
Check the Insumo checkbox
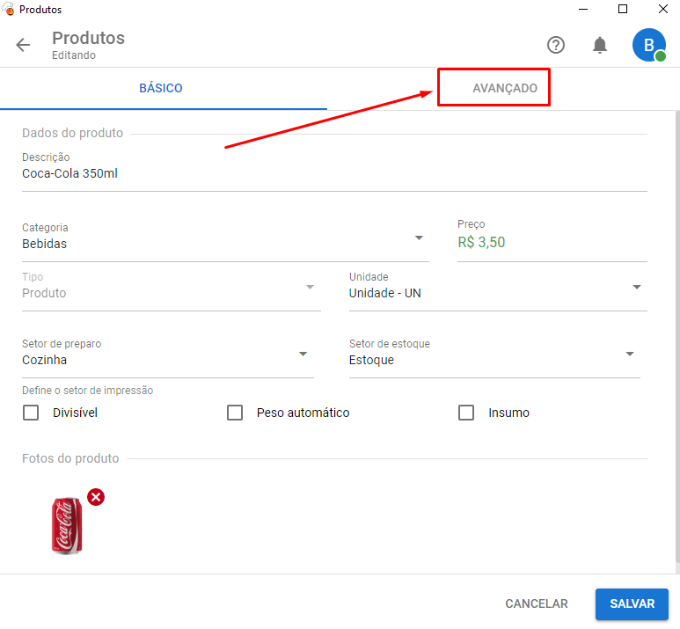point(466,413)
